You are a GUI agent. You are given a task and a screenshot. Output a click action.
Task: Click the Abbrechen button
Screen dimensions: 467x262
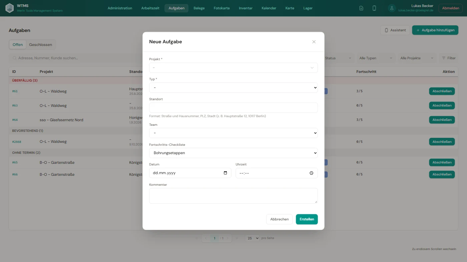[280, 219]
